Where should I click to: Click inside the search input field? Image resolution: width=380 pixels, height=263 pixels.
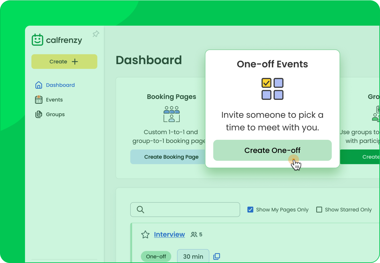(187, 210)
